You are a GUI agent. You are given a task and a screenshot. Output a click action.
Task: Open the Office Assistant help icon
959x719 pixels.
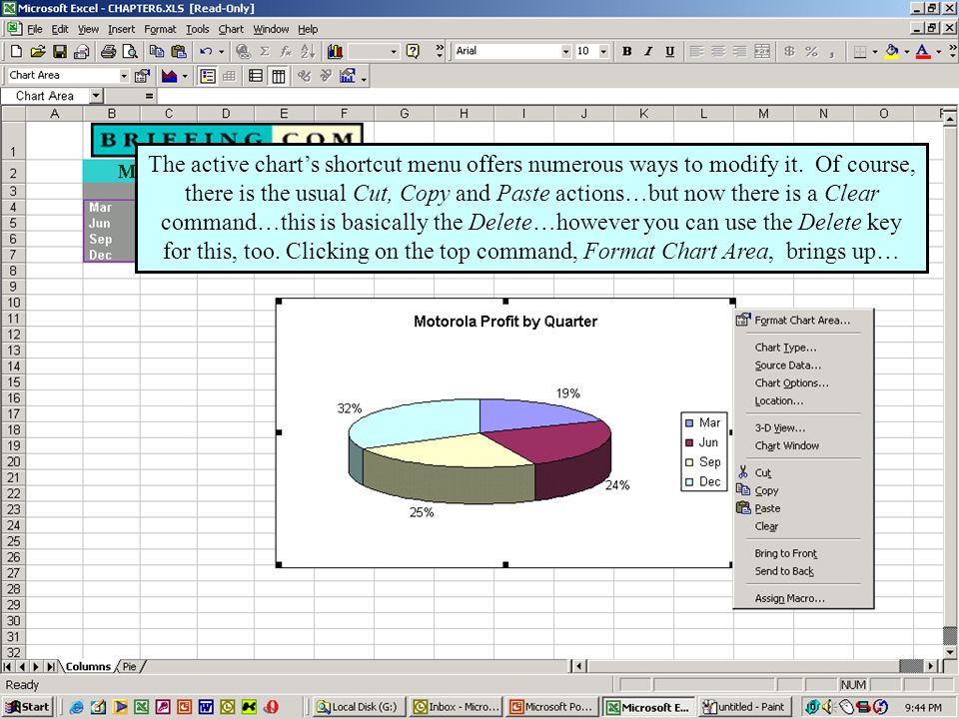coord(413,51)
